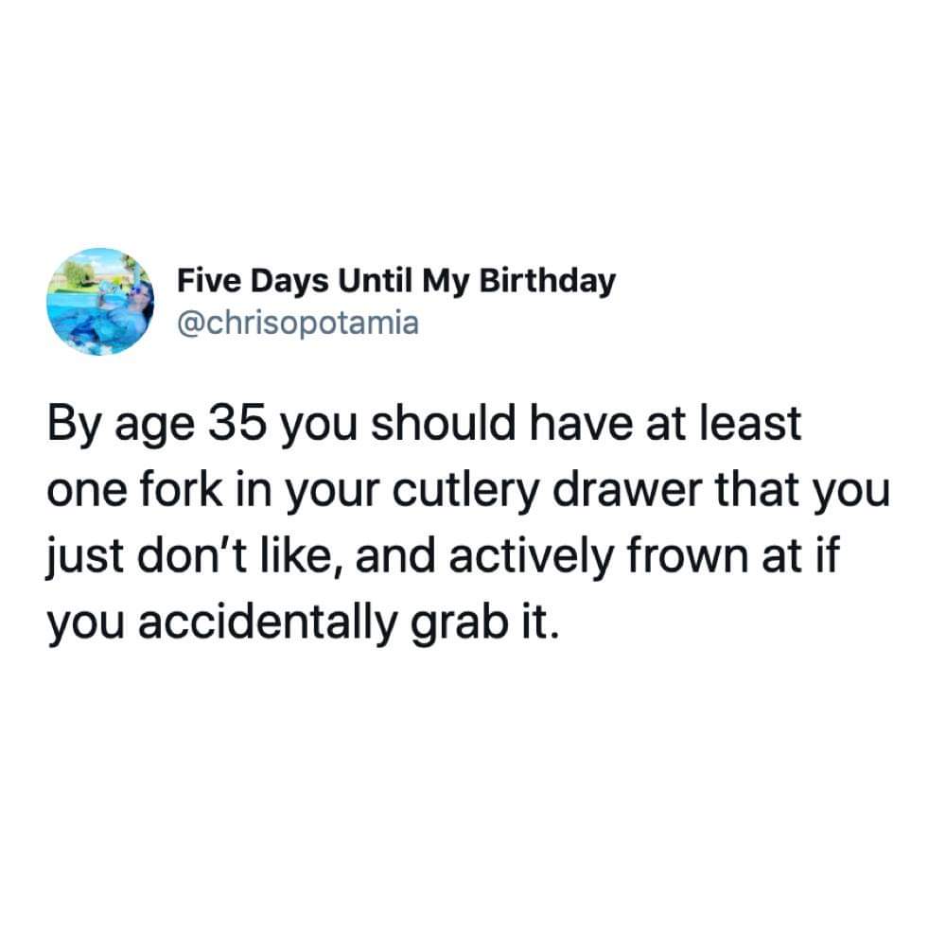Click the word "accidentally" in the last line
The height and width of the screenshot is (946, 946).
coord(266,624)
